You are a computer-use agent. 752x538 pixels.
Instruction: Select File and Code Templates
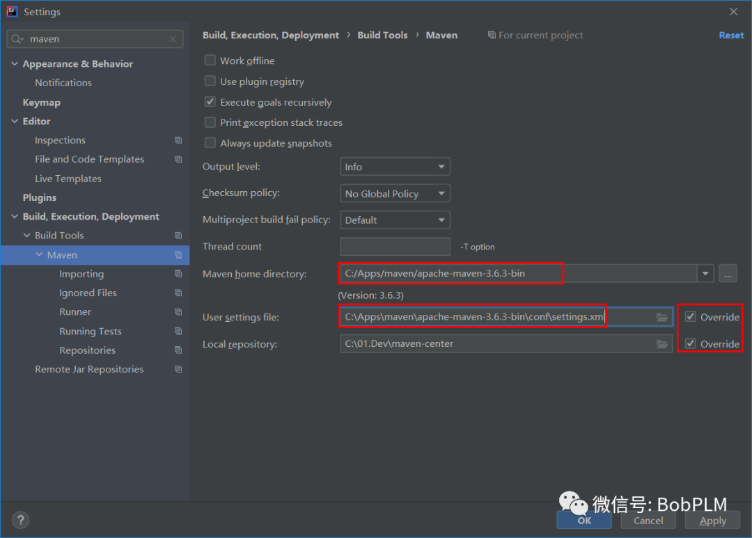[89, 159]
